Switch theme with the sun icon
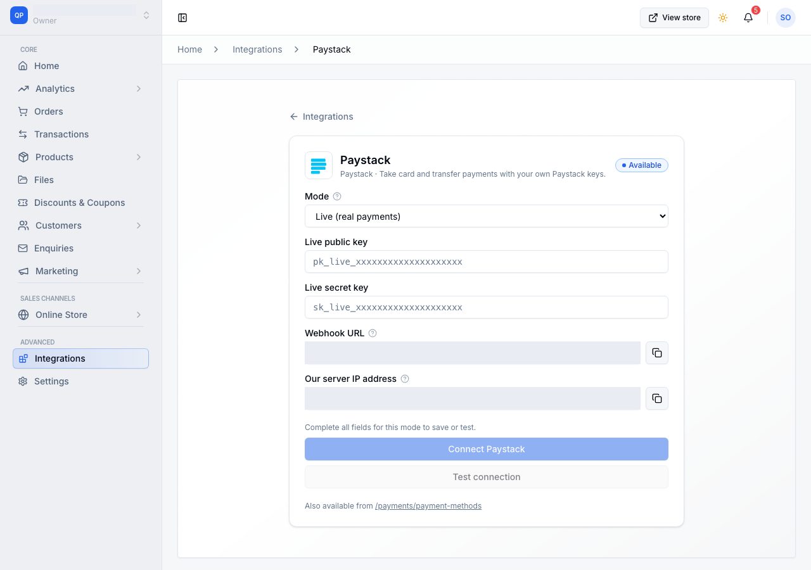 click(x=723, y=18)
